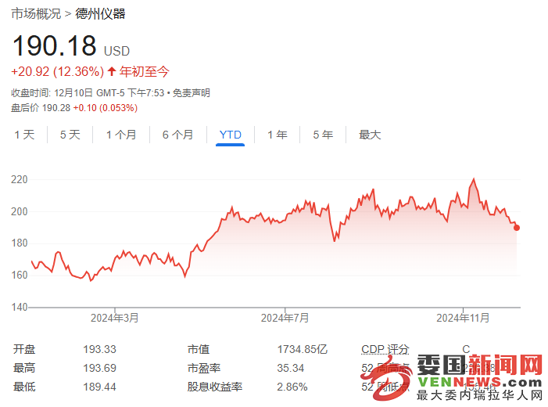Click the 开盘 value 193.33
Image resolution: width=548 pixels, height=407 pixels.
point(99,349)
